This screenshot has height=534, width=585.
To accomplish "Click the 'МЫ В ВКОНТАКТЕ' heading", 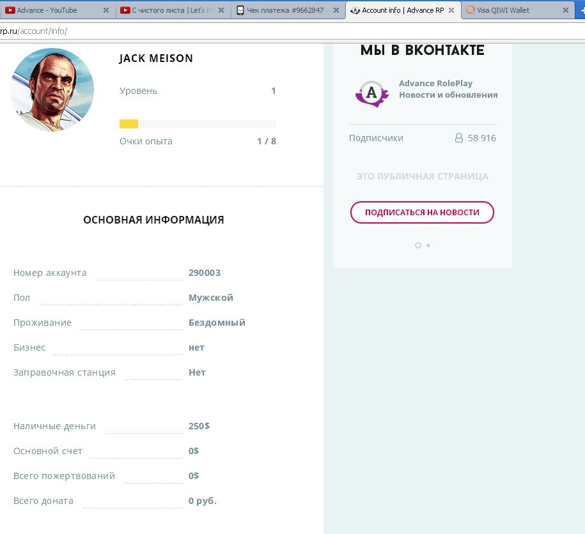I will click(x=422, y=50).
